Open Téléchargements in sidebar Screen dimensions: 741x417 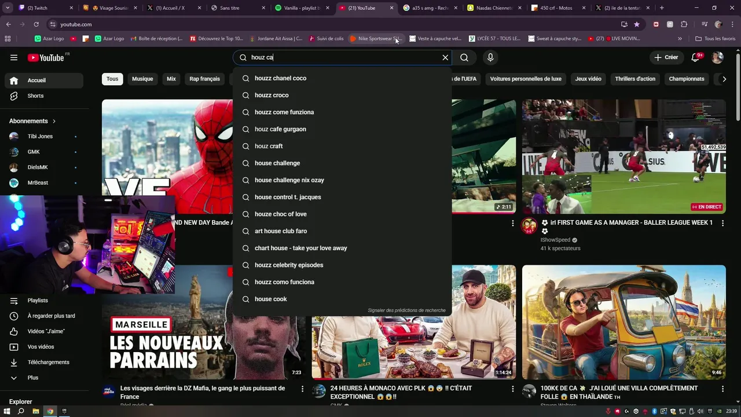[44, 362]
